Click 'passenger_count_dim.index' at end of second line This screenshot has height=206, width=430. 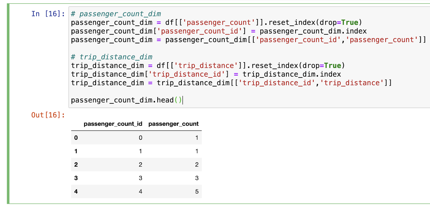click(313, 31)
